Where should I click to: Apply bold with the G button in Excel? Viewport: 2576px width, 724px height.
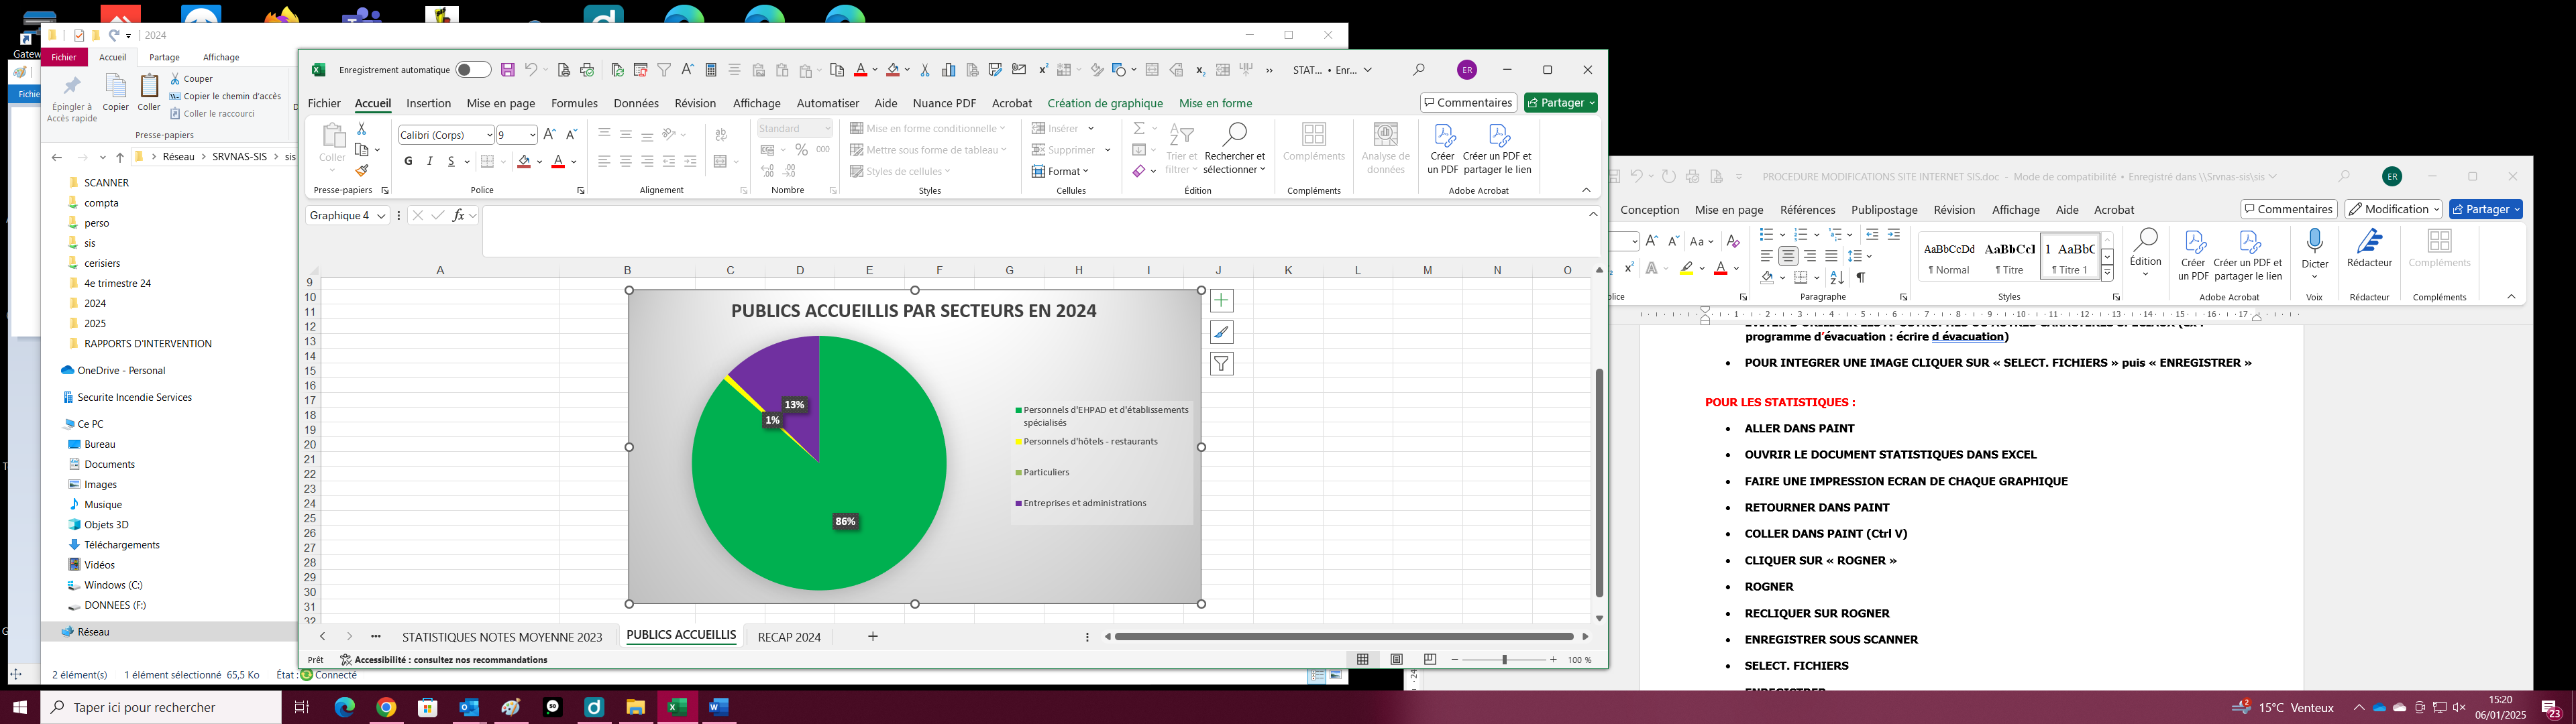pyautogui.click(x=408, y=161)
